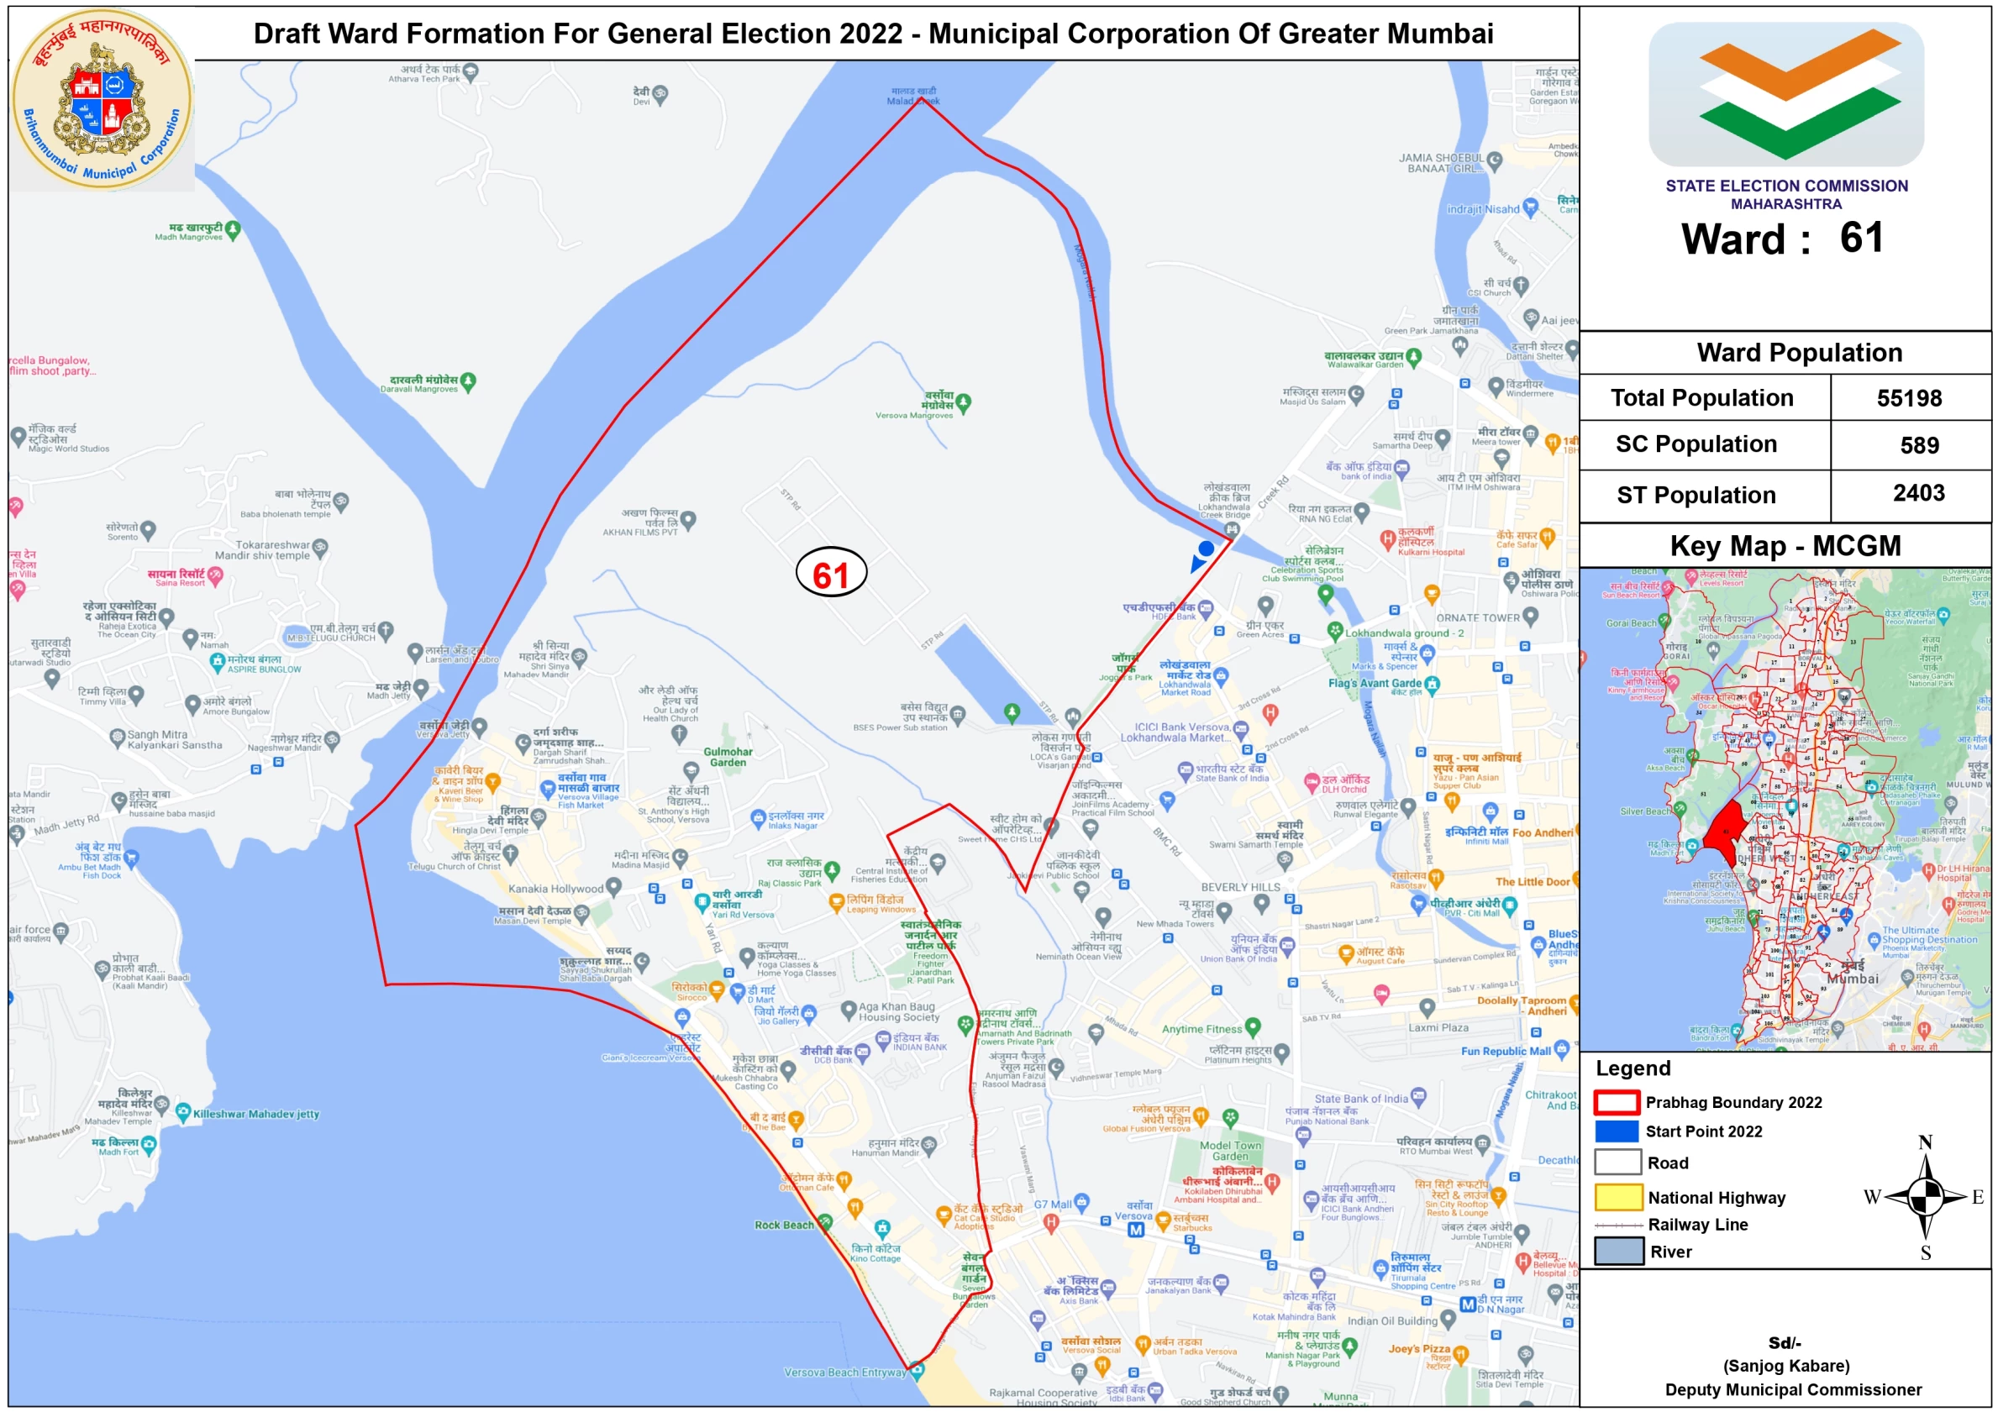Click the red Prabhag Boundary legend swatch

point(1617,1102)
